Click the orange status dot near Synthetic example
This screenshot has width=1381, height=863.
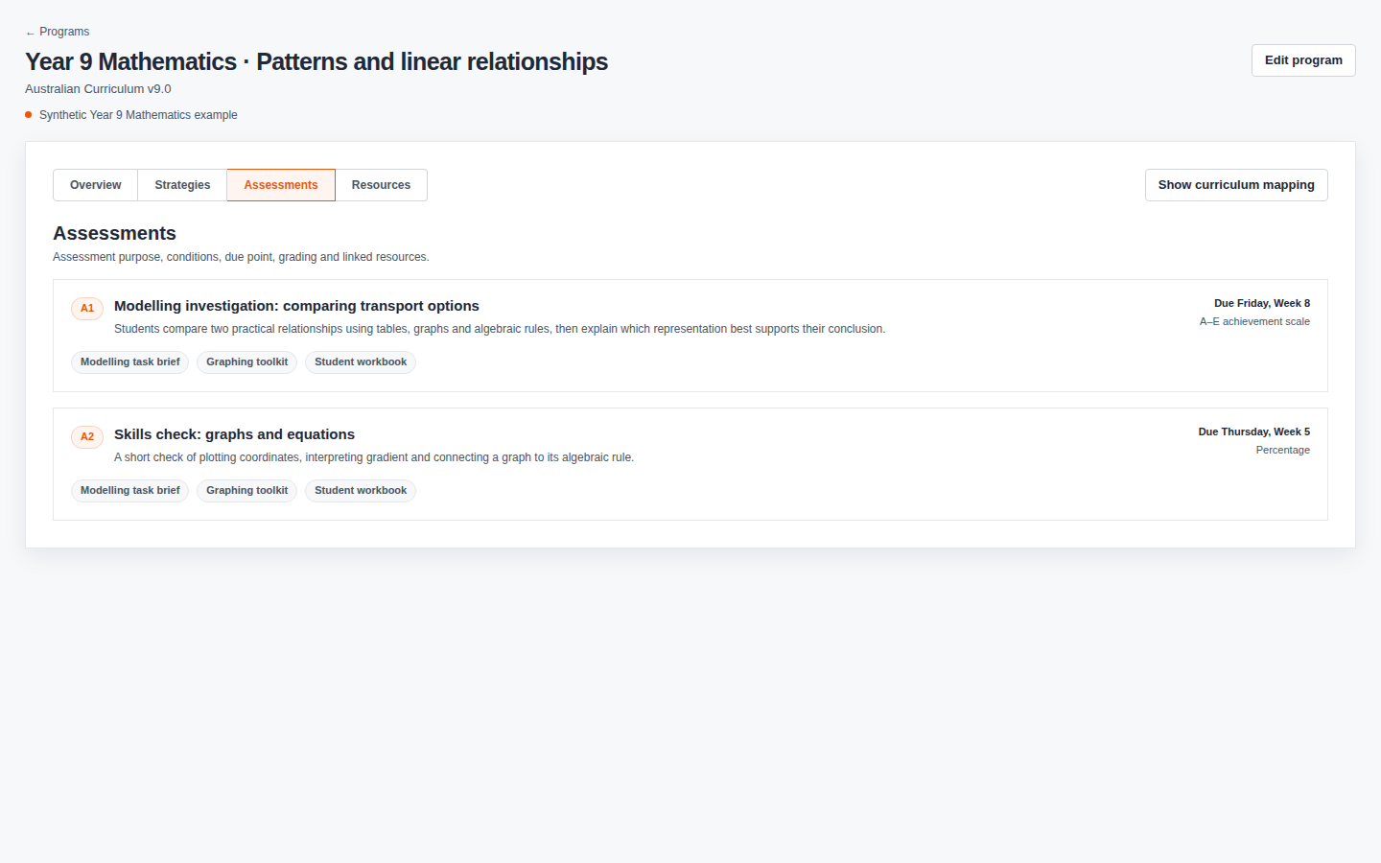29,115
